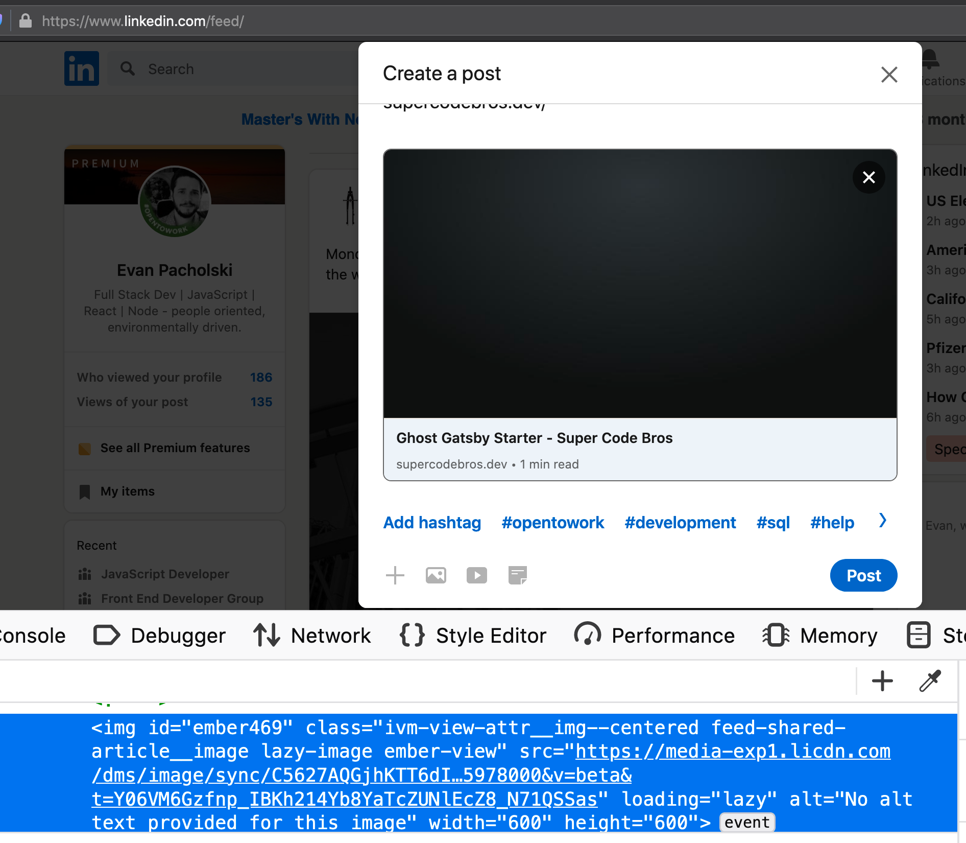Click the Post button
This screenshot has height=843, width=966.
pos(863,575)
